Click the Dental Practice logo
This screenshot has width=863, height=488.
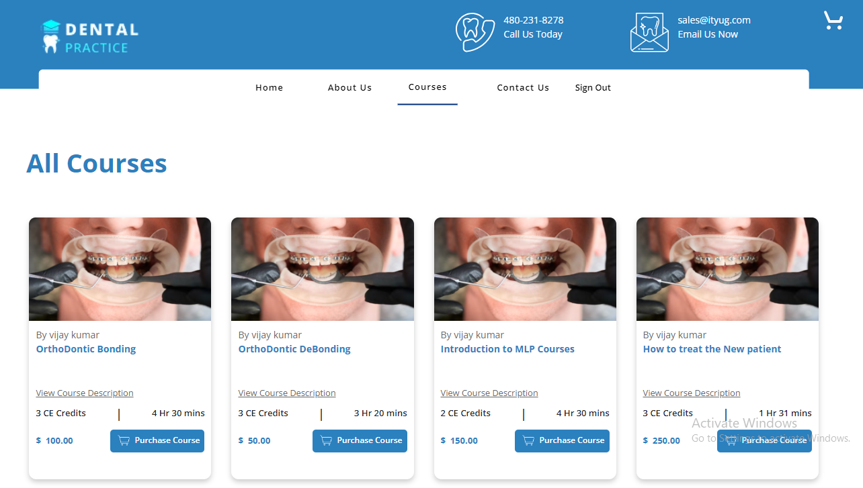(x=90, y=37)
